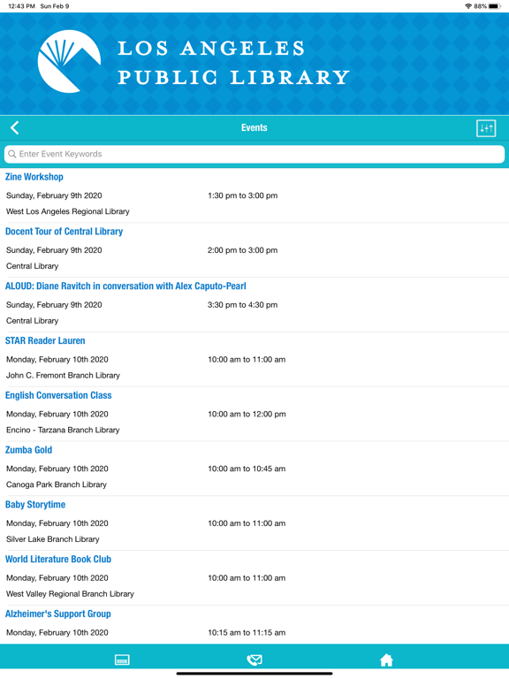The width and height of the screenshot is (509, 679).
Task: Click the Los Angeles Public Library logo
Action: tap(69, 62)
